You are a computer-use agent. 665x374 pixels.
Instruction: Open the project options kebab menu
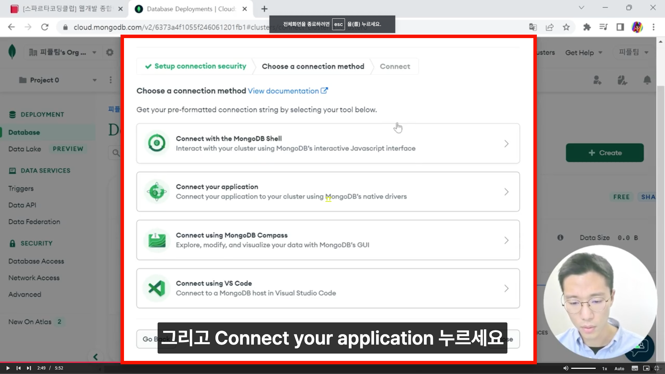(x=111, y=80)
